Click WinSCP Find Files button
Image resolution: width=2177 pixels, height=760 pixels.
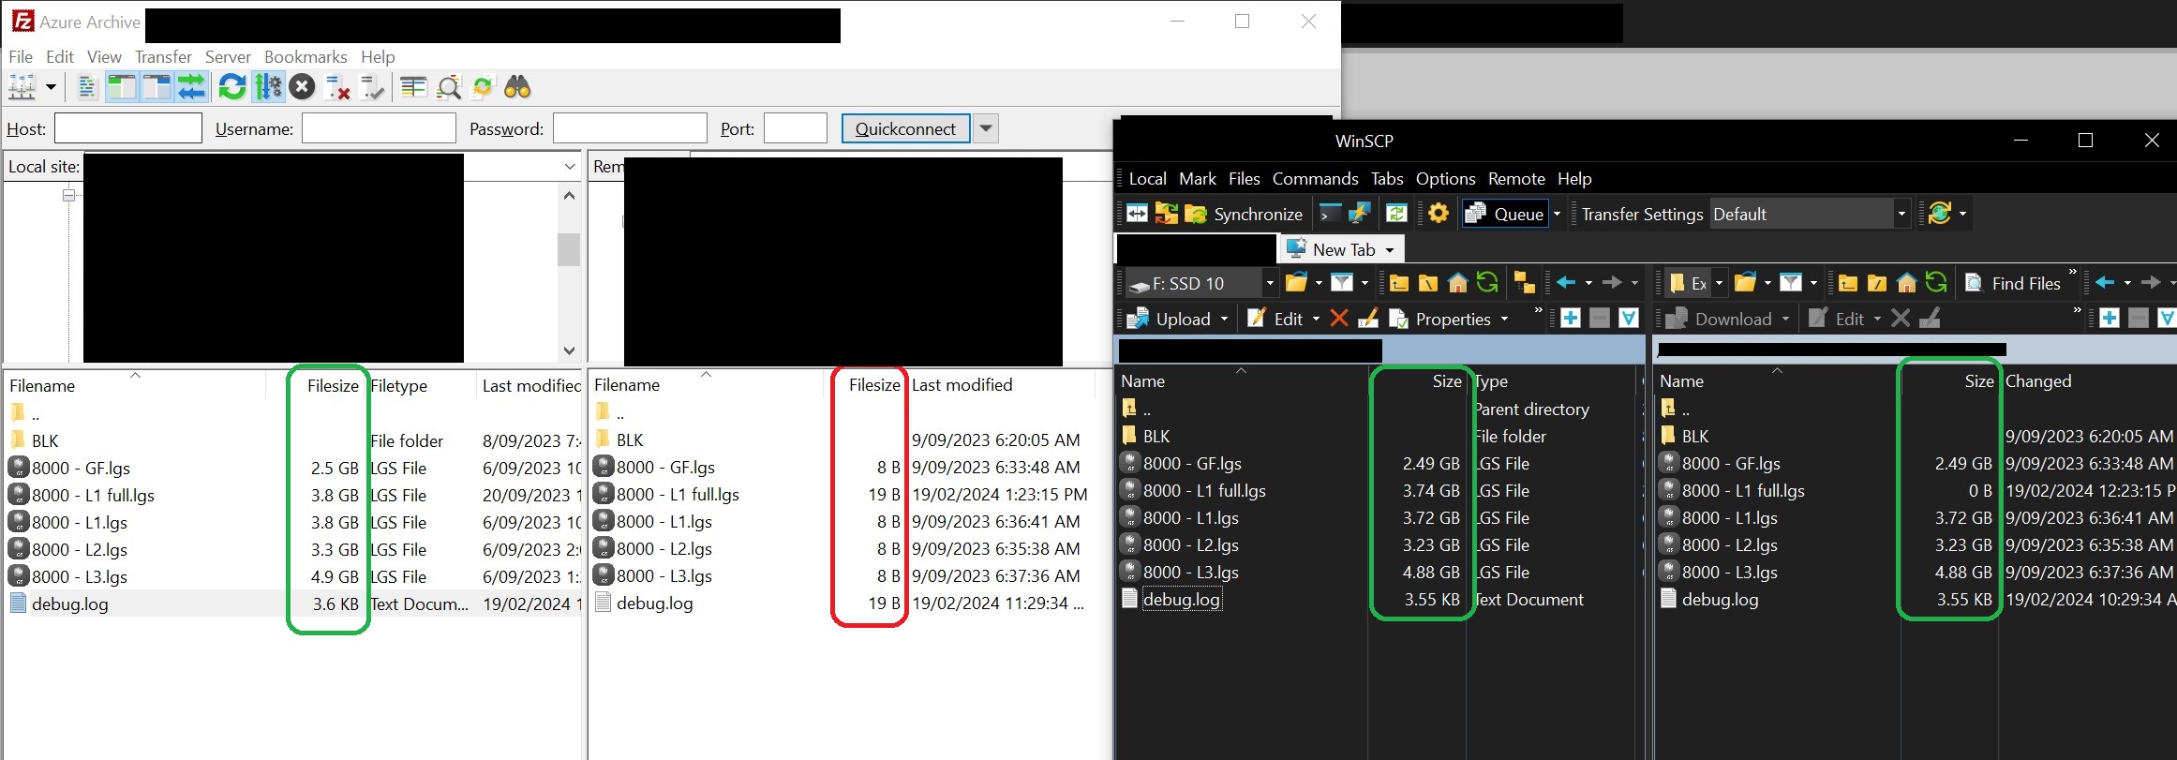2012,283
